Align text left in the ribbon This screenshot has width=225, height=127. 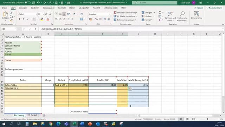(56, 19)
